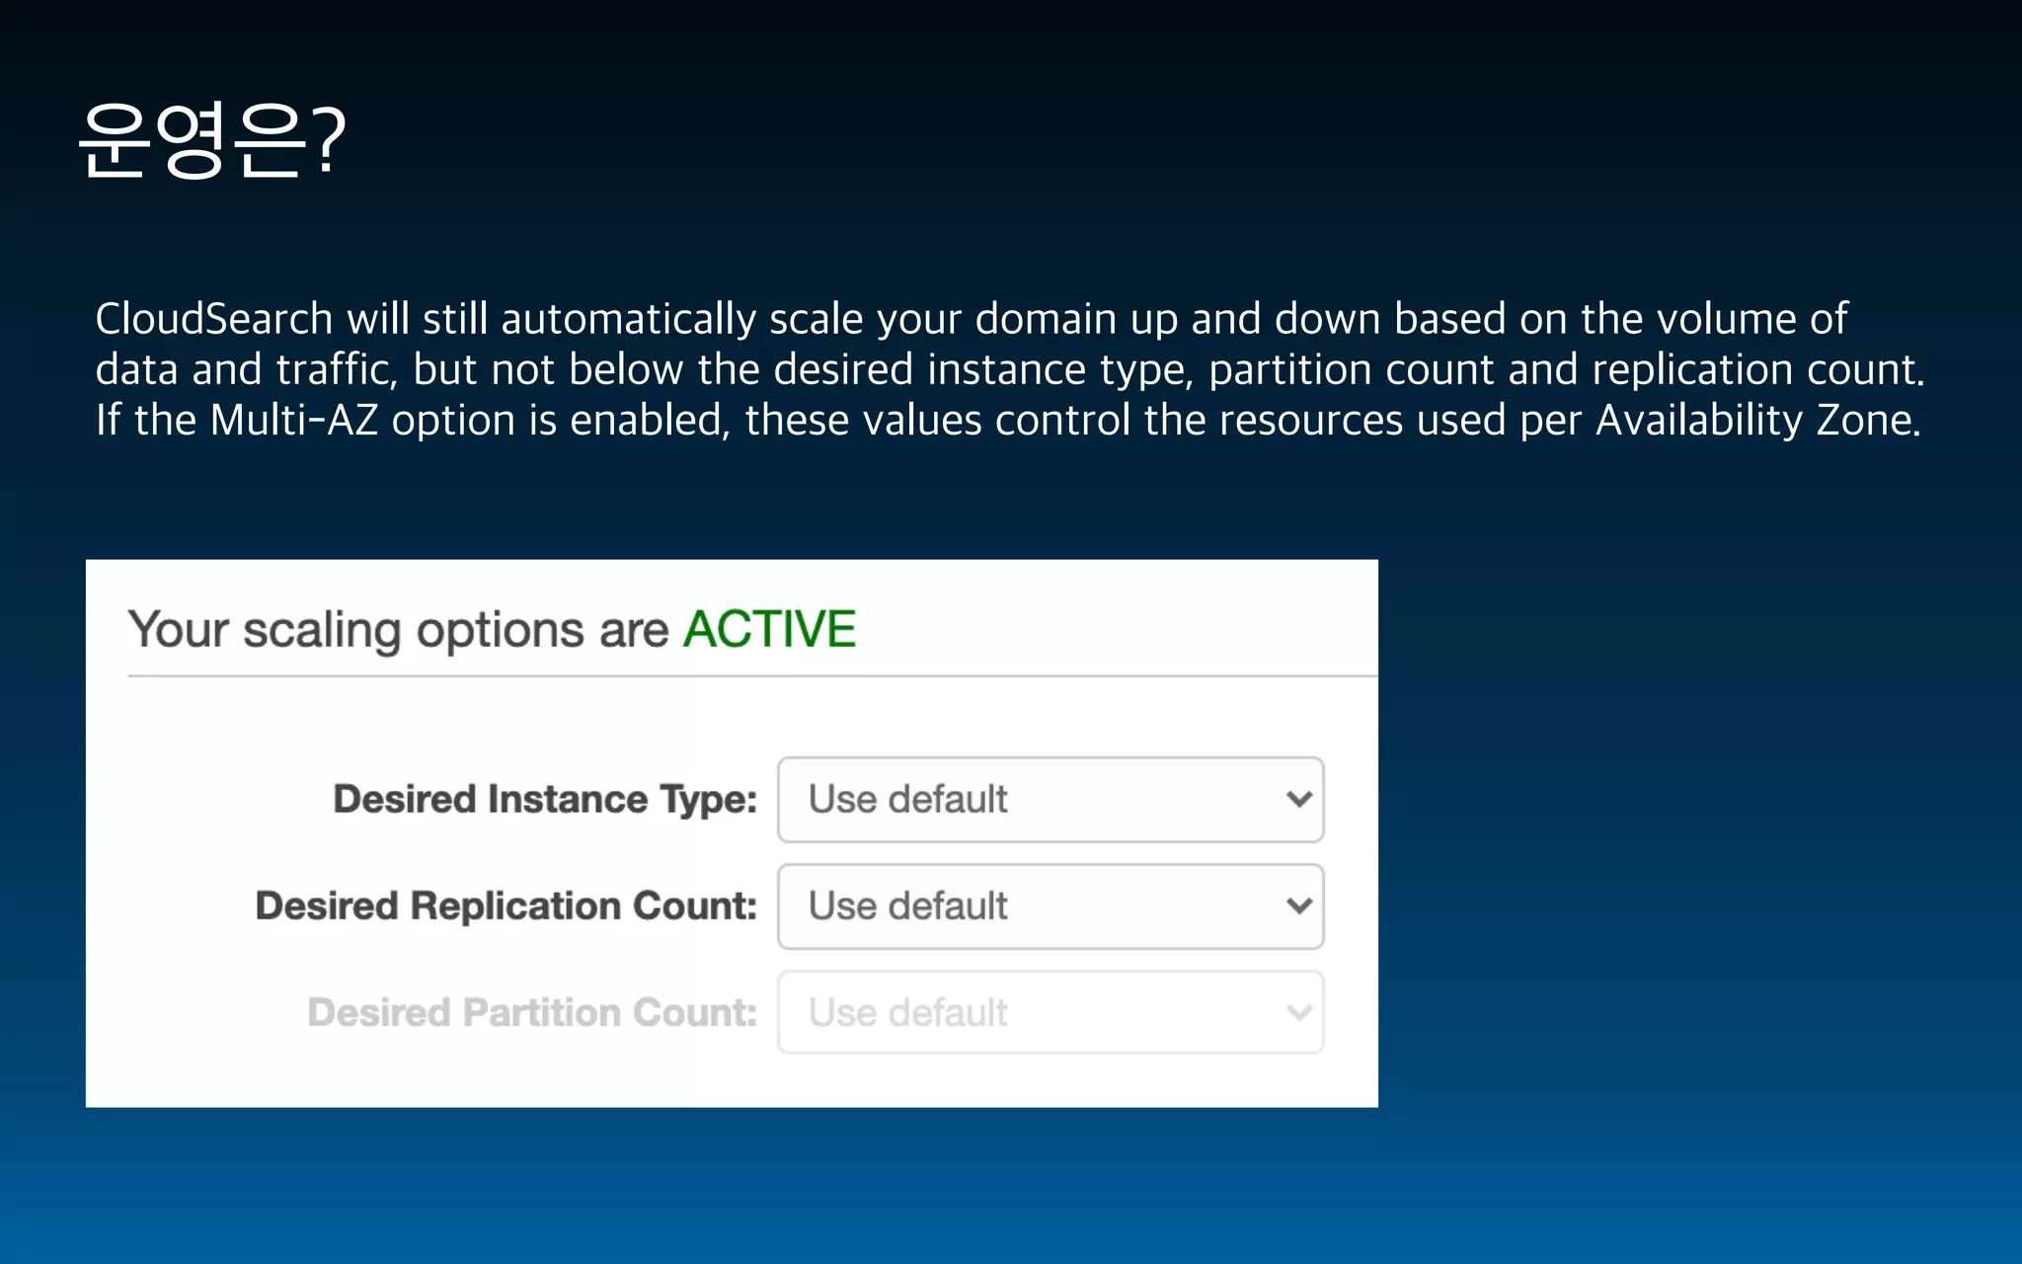Click the Instance Type dropdown chevron arrow
Image resolution: width=2022 pixels, height=1264 pixels.
point(1299,800)
